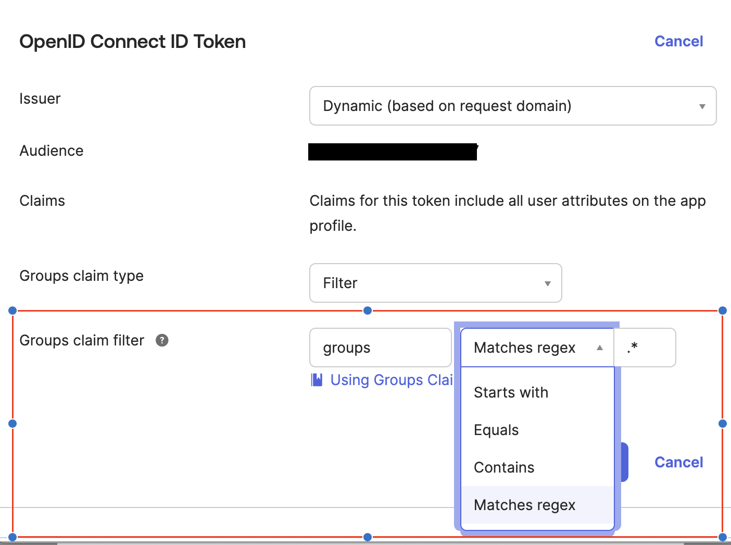Click the top-center blue annotation handle

pos(368,310)
